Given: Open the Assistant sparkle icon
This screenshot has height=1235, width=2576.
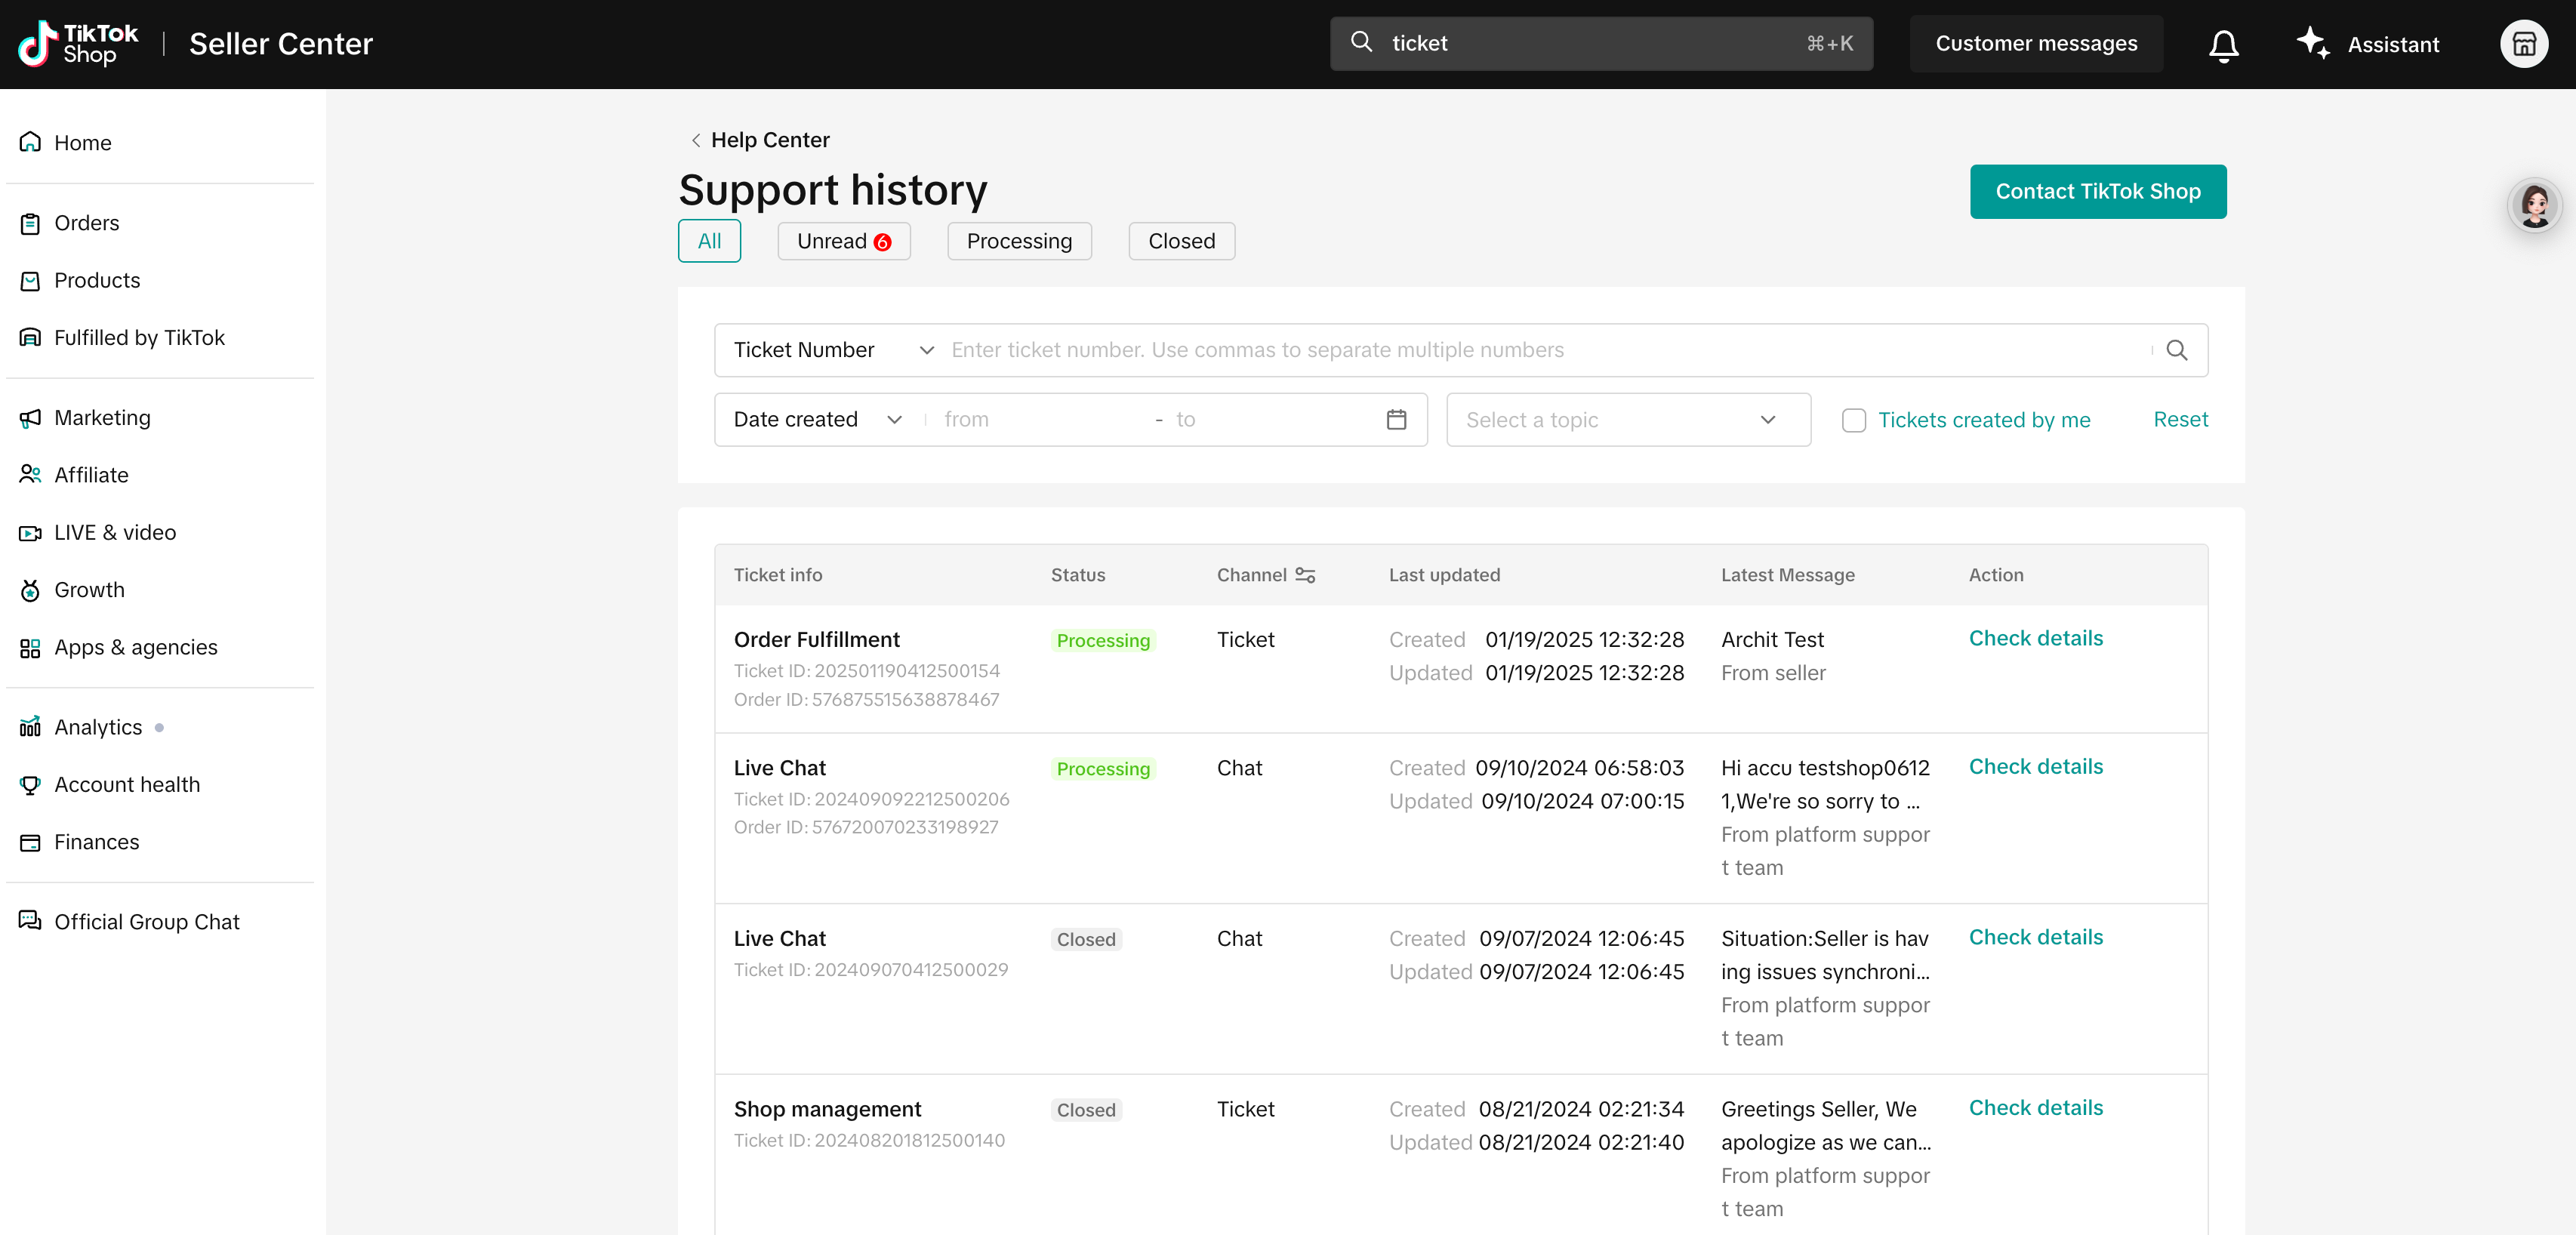Looking at the screenshot, I should 2312,43.
